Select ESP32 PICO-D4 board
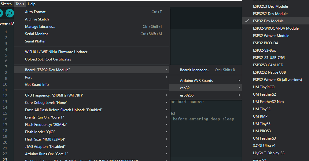Image resolution: width=309 pixels, height=161 pixels. click(x=275, y=43)
